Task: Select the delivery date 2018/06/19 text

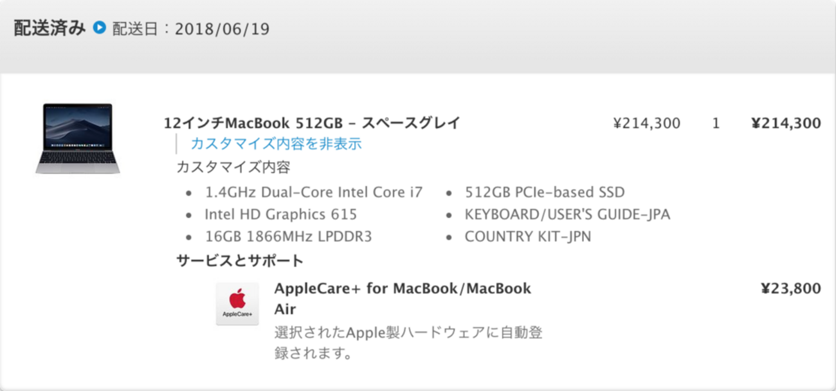Action: [x=223, y=29]
